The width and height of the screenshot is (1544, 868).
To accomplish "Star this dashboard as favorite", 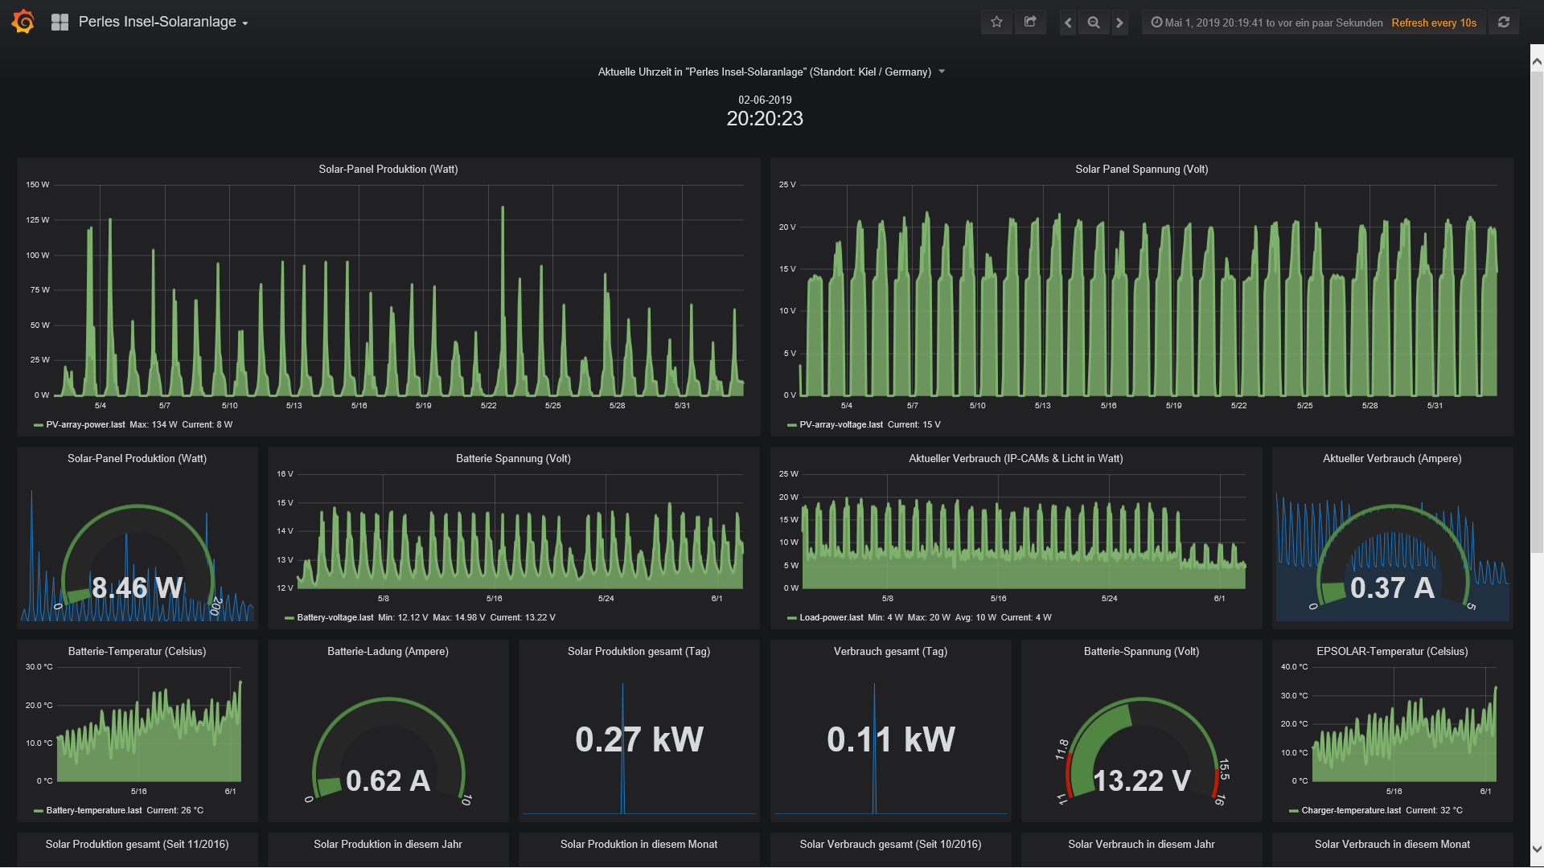I will pos(996,23).
